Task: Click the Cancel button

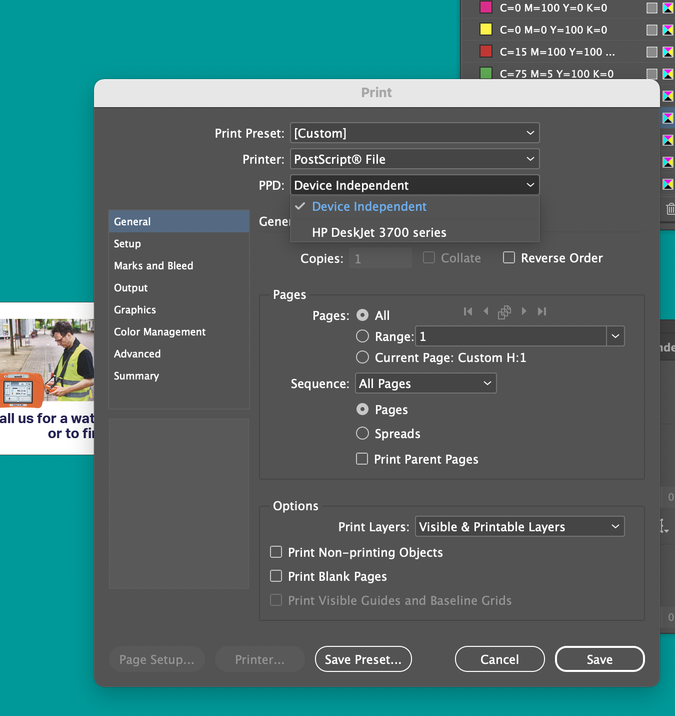Action: [499, 659]
